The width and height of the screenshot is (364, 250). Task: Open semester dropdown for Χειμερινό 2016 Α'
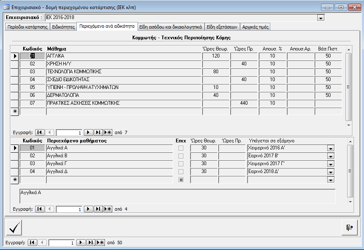[x=330, y=148]
